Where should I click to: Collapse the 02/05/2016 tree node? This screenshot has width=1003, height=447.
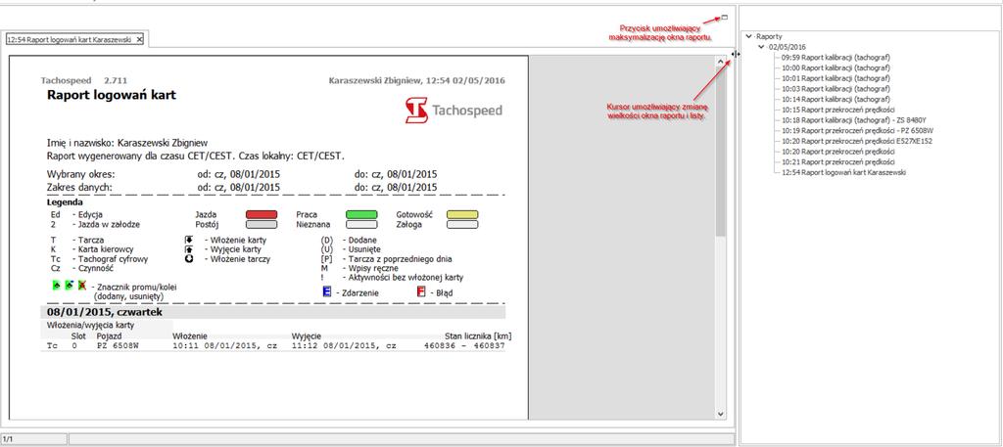(x=761, y=47)
